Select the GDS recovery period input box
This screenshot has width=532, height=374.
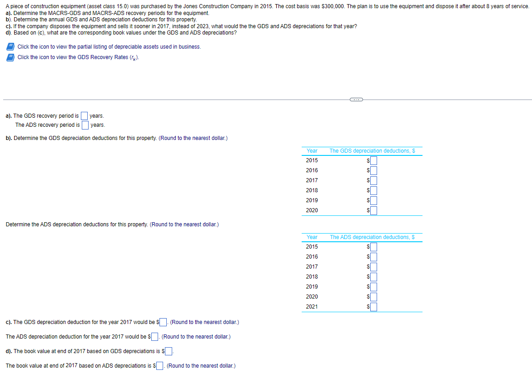84,116
